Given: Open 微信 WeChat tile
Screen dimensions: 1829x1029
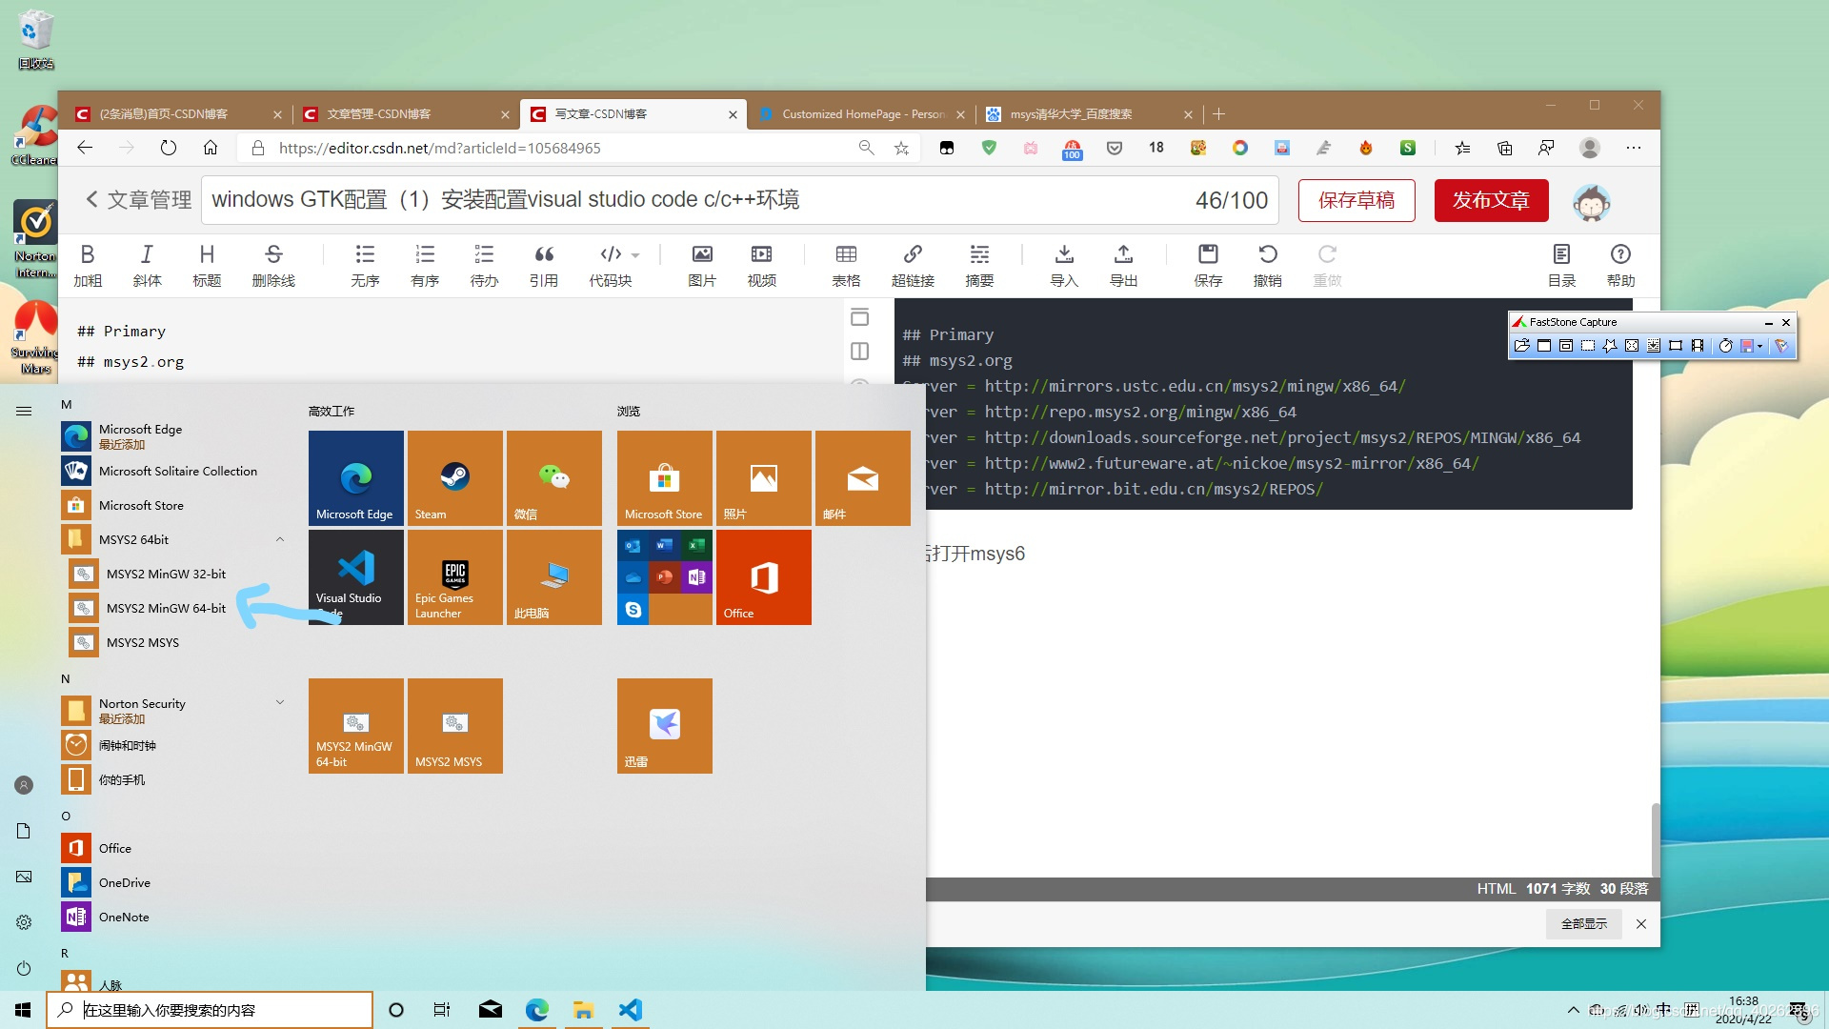Looking at the screenshot, I should point(554,478).
